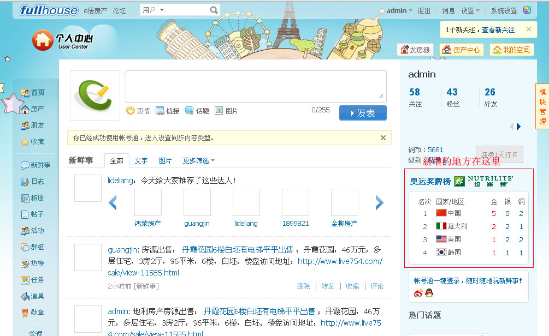The height and width of the screenshot is (336, 549).
Task: Click the search magnifier icon
Action: click(x=214, y=10)
